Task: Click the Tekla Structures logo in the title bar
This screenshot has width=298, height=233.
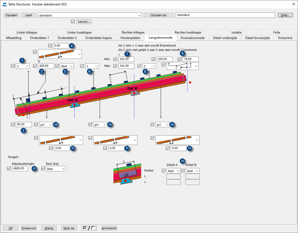Action: click(4, 4)
